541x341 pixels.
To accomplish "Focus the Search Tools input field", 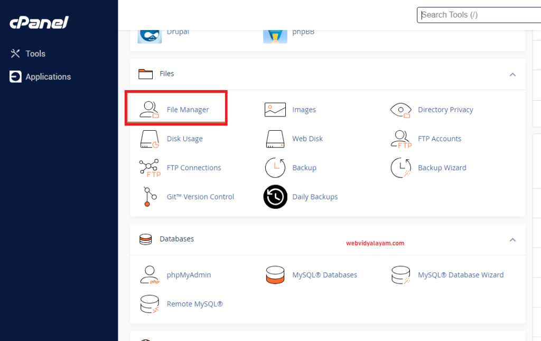I will 478,15.
